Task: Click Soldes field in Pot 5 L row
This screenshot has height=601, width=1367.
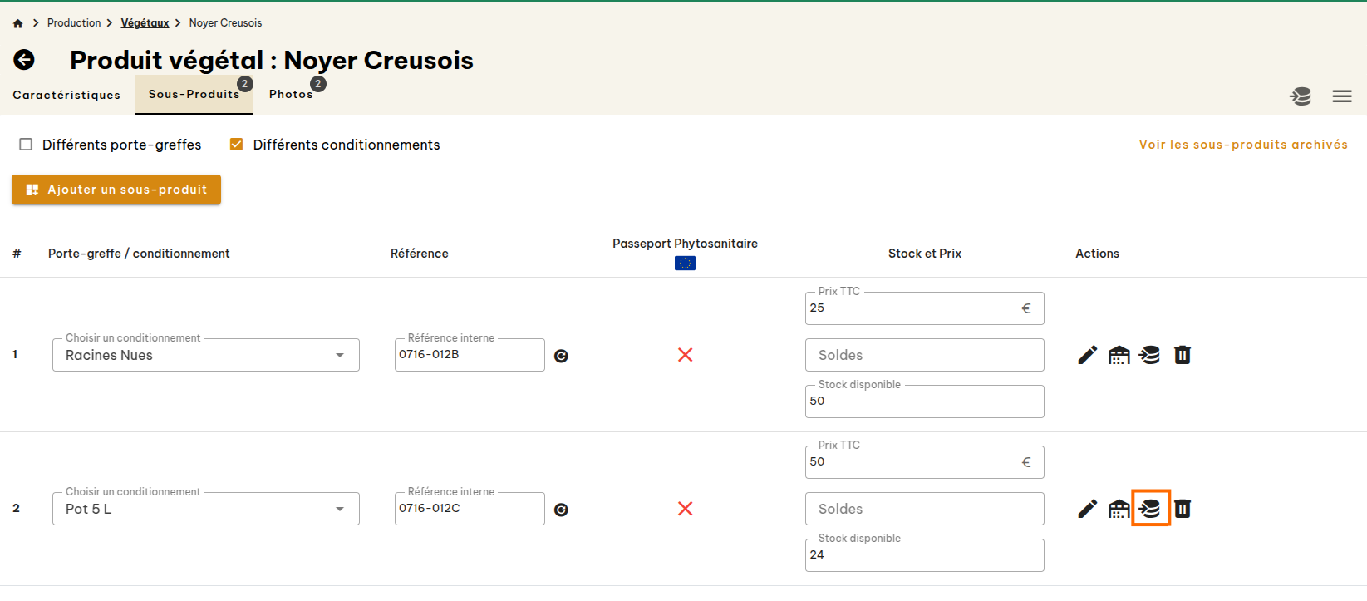Action: [924, 509]
